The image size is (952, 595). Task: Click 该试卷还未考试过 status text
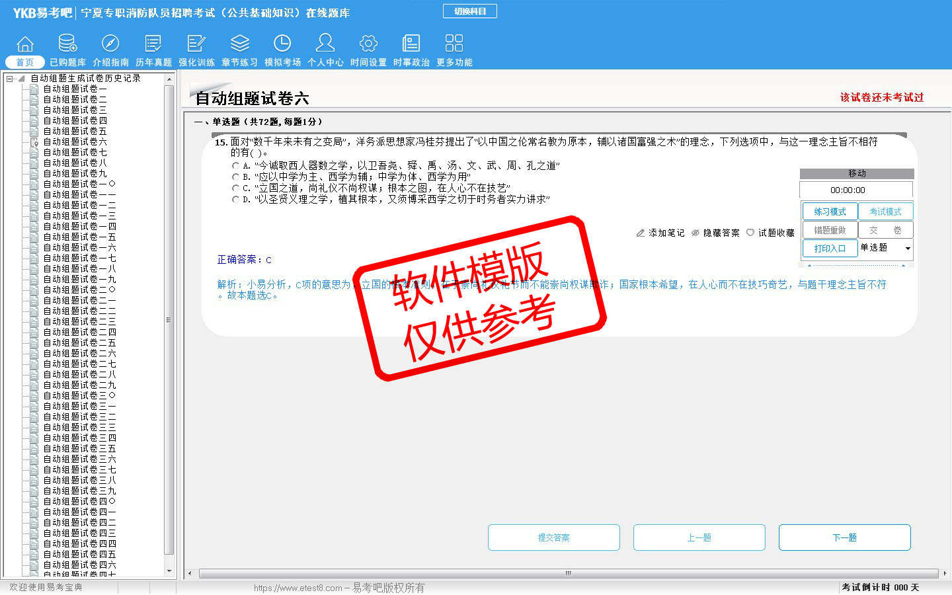click(882, 97)
